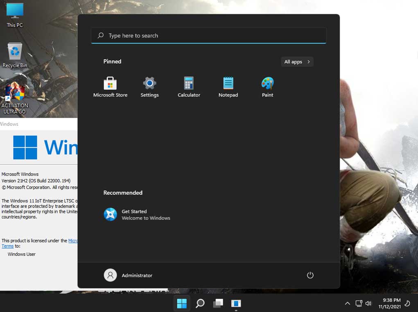Click 'Version 21H2 (OS Build 22000.194)' text
The image size is (418, 312).
coord(36,181)
